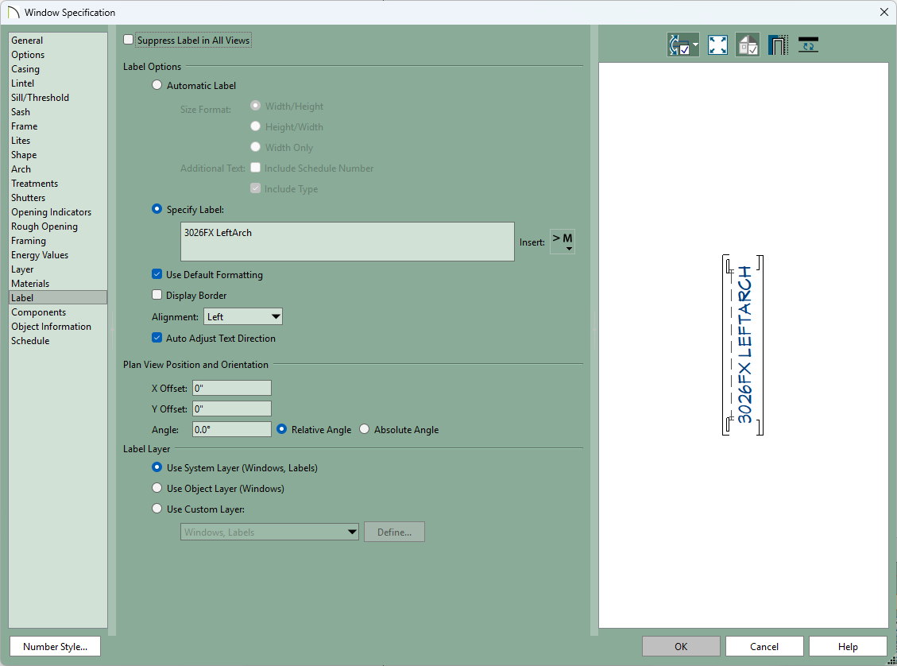Click the X Offset input field

point(231,389)
